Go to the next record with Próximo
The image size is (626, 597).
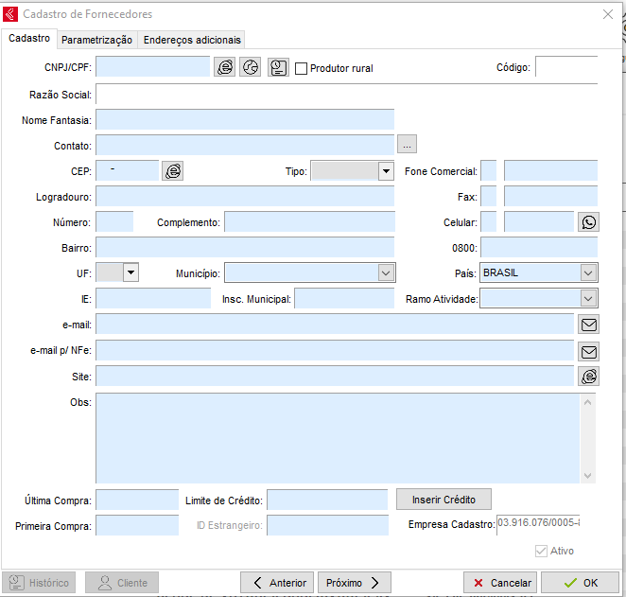(x=354, y=583)
